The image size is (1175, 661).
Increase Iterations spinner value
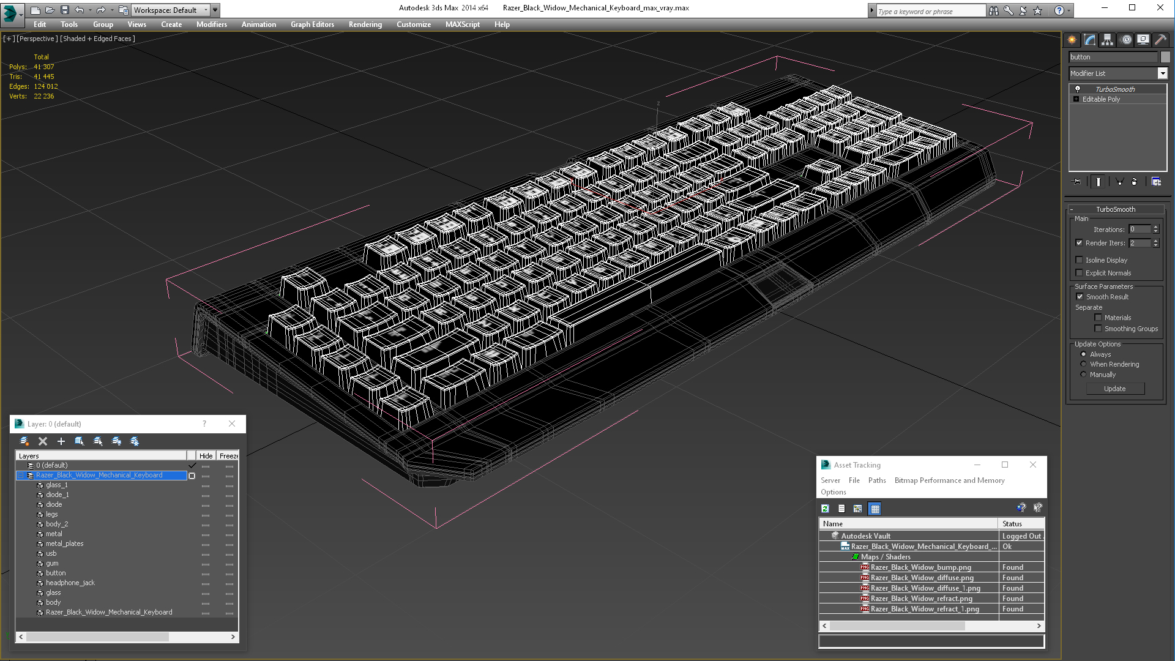coord(1156,227)
